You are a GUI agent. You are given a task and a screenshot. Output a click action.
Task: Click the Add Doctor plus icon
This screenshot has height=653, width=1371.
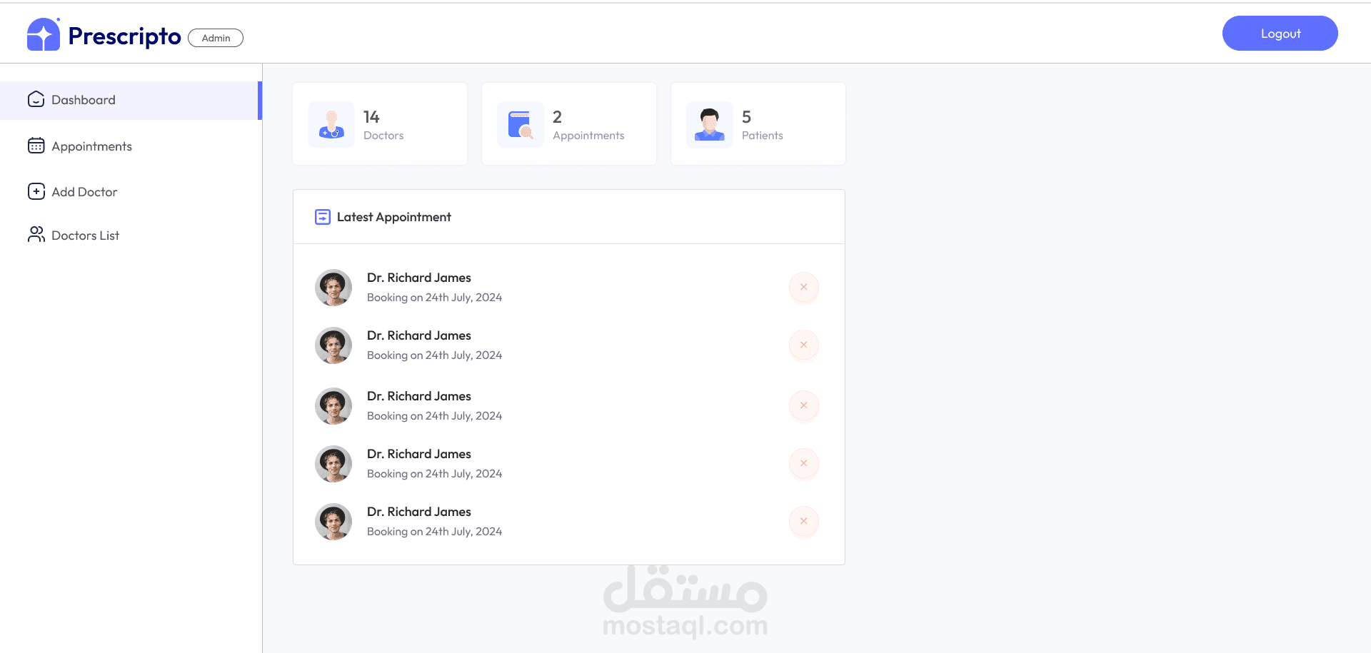[x=36, y=191]
